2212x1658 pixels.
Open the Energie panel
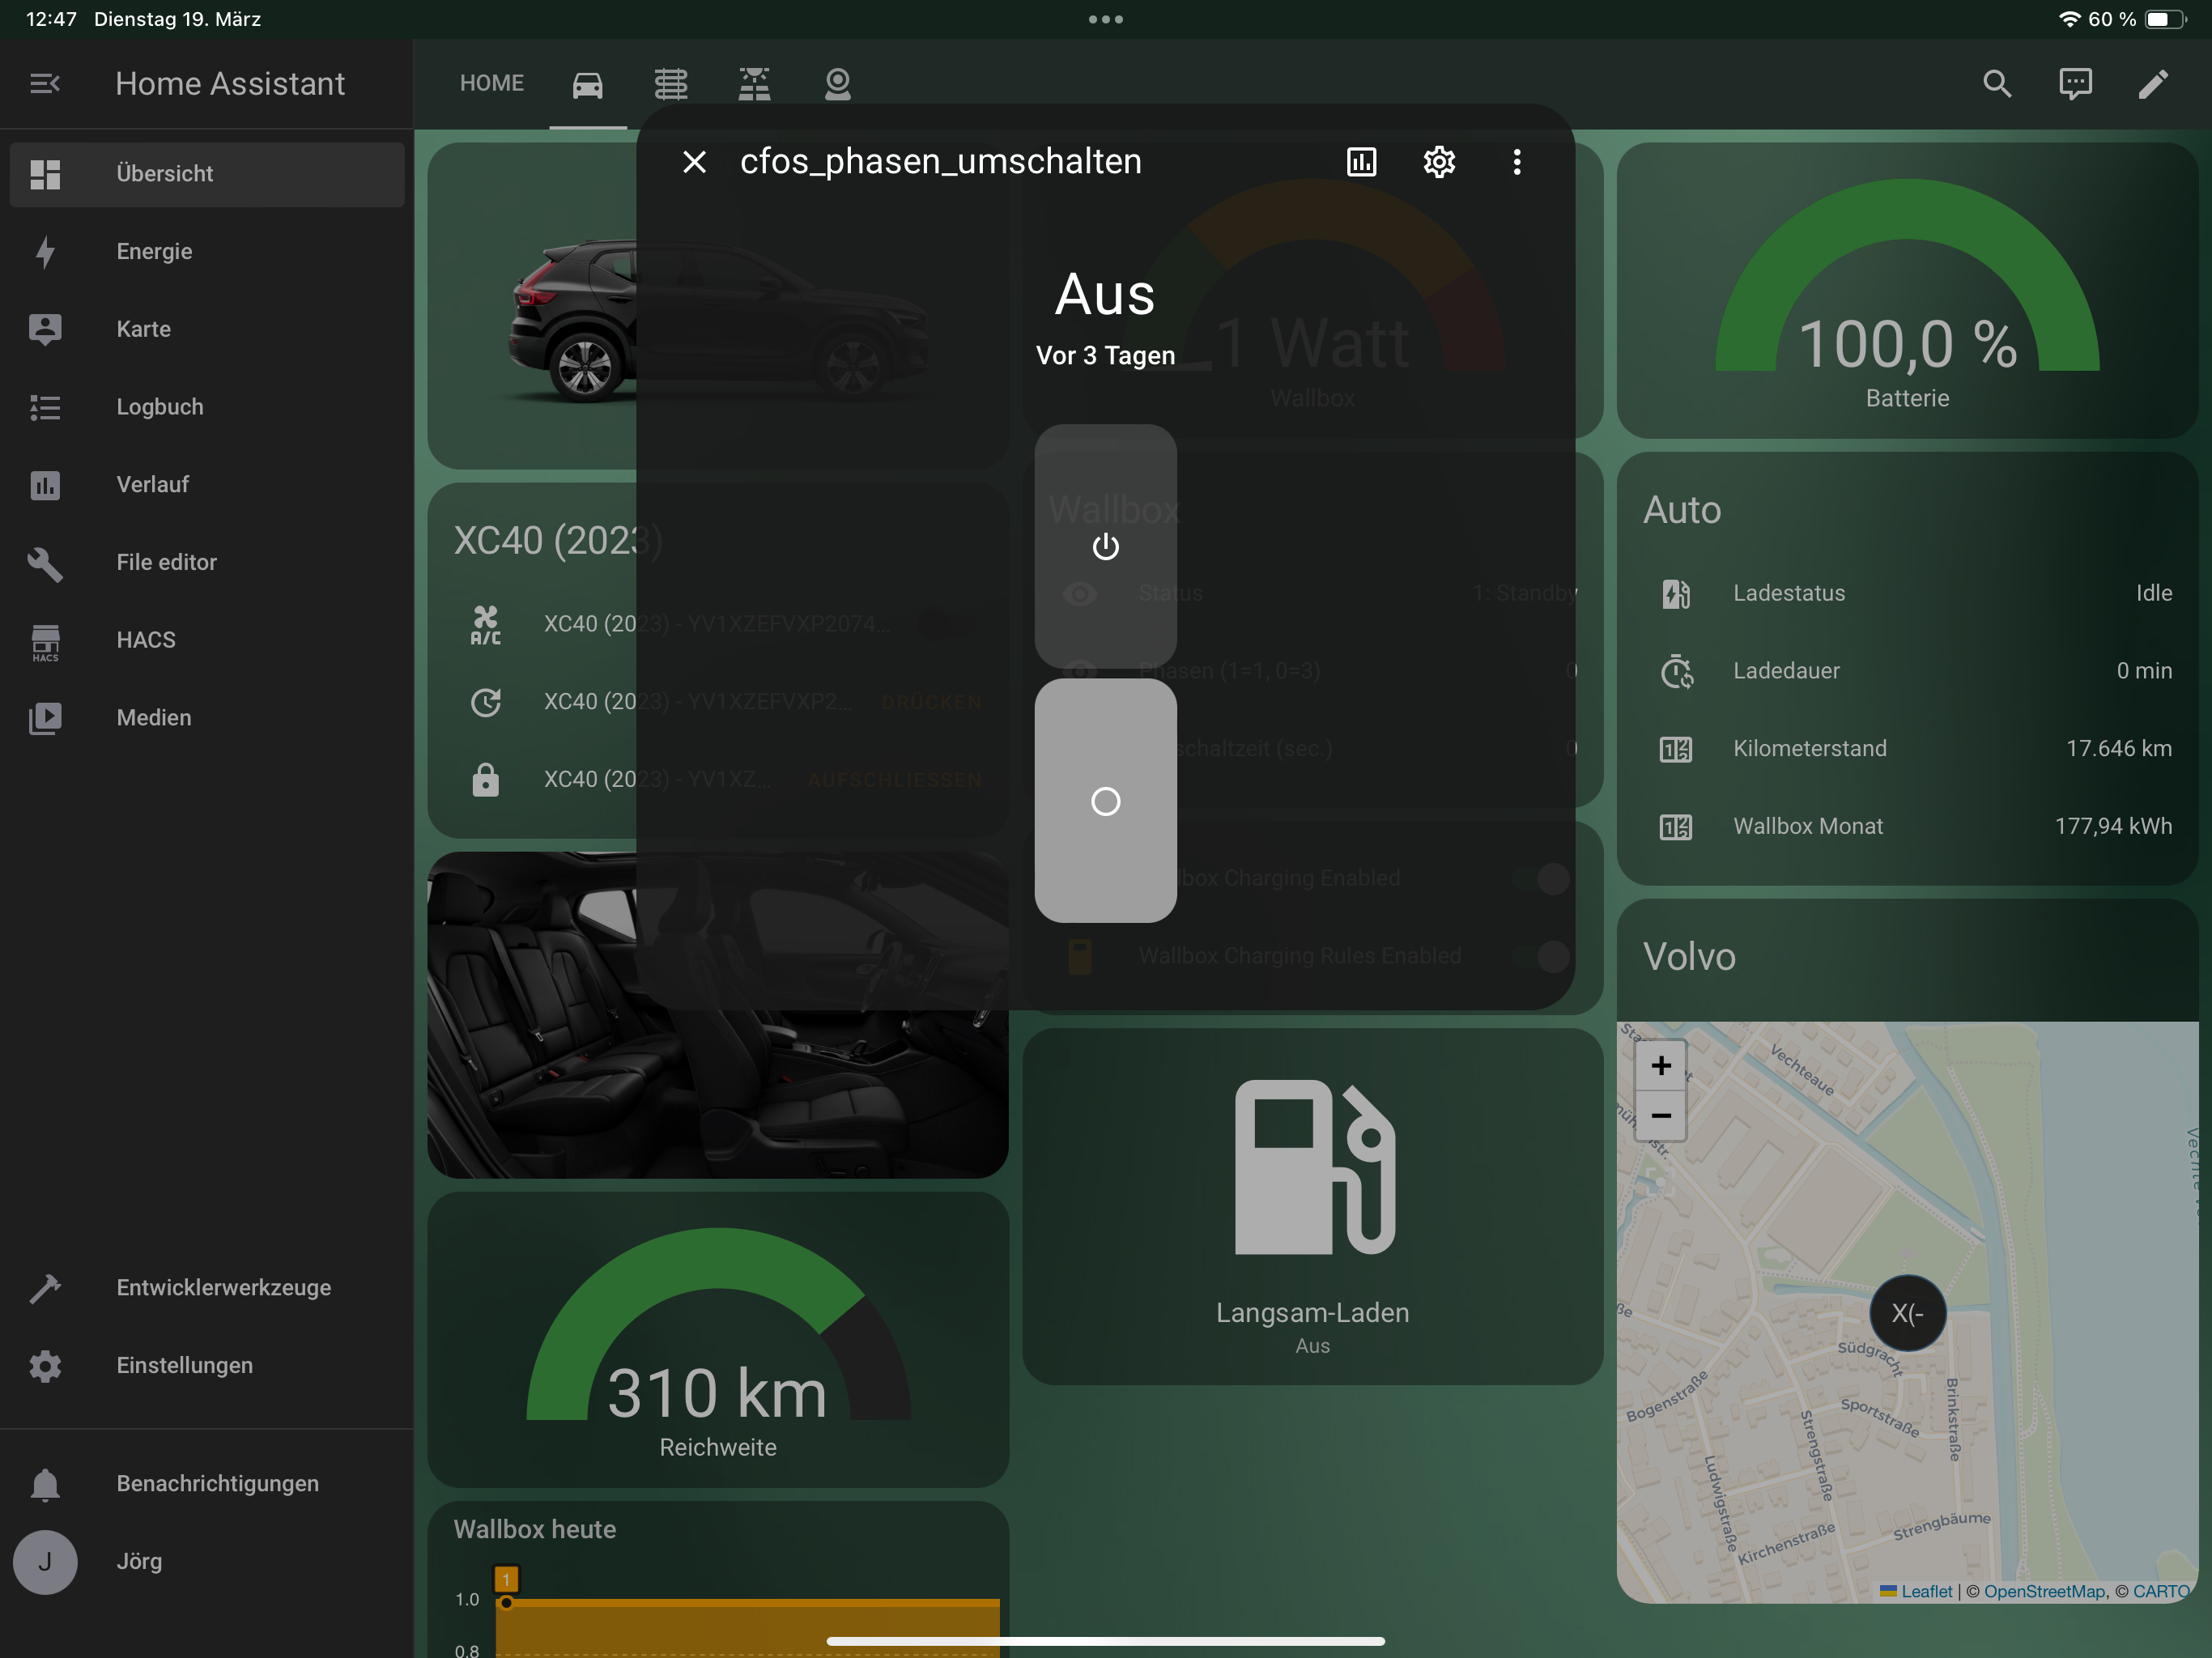[x=207, y=252]
